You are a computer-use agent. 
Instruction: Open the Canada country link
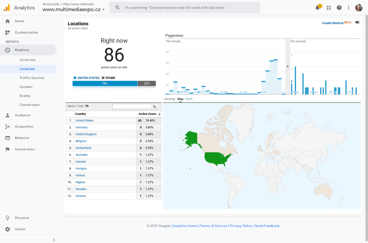[x=80, y=162]
